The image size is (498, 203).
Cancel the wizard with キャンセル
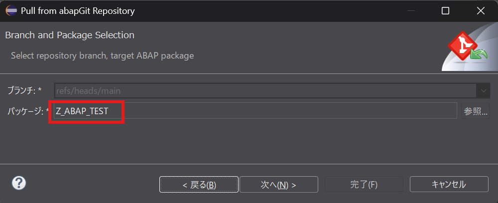tap(449, 185)
